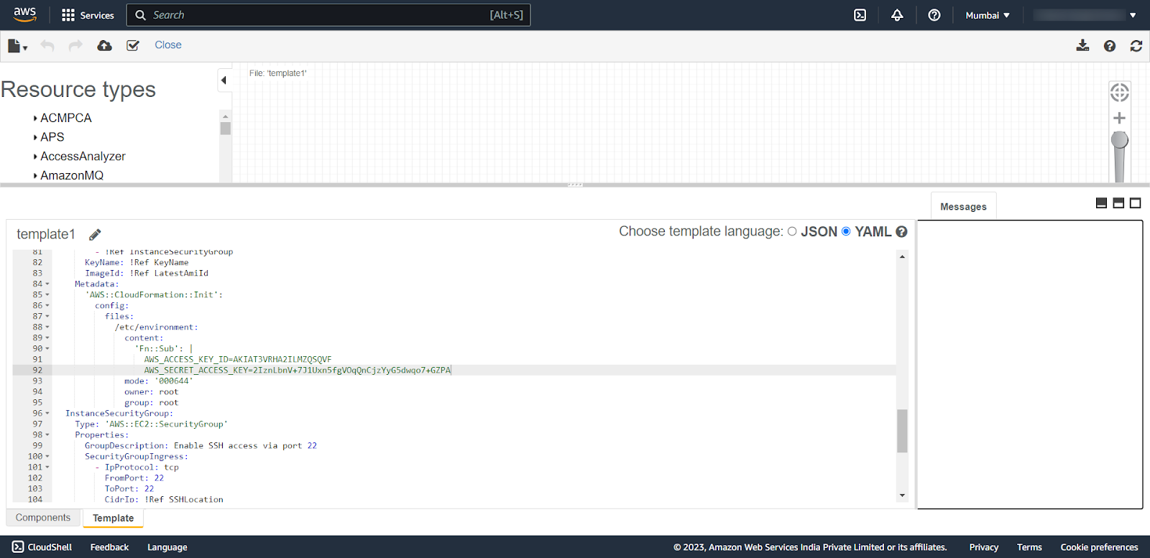Viewport: 1150px width, 558px height.
Task: Switch to the Template tab
Action: (114, 518)
